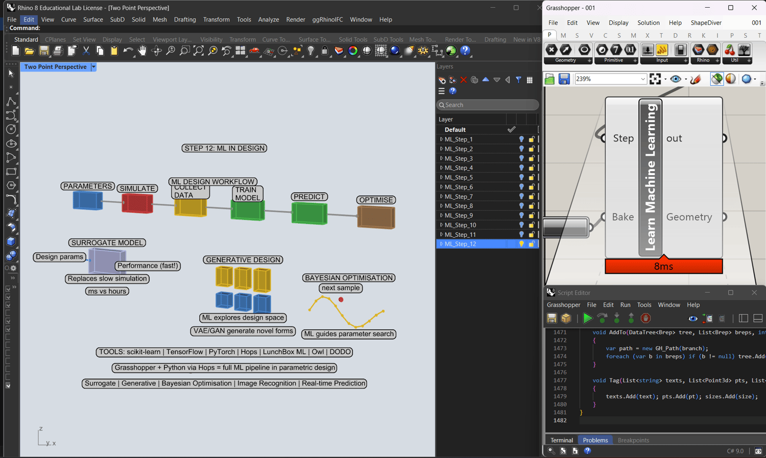Click Grasshopper's Zoom Extents icon
Image resolution: width=766 pixels, height=458 pixels.
coord(655,79)
